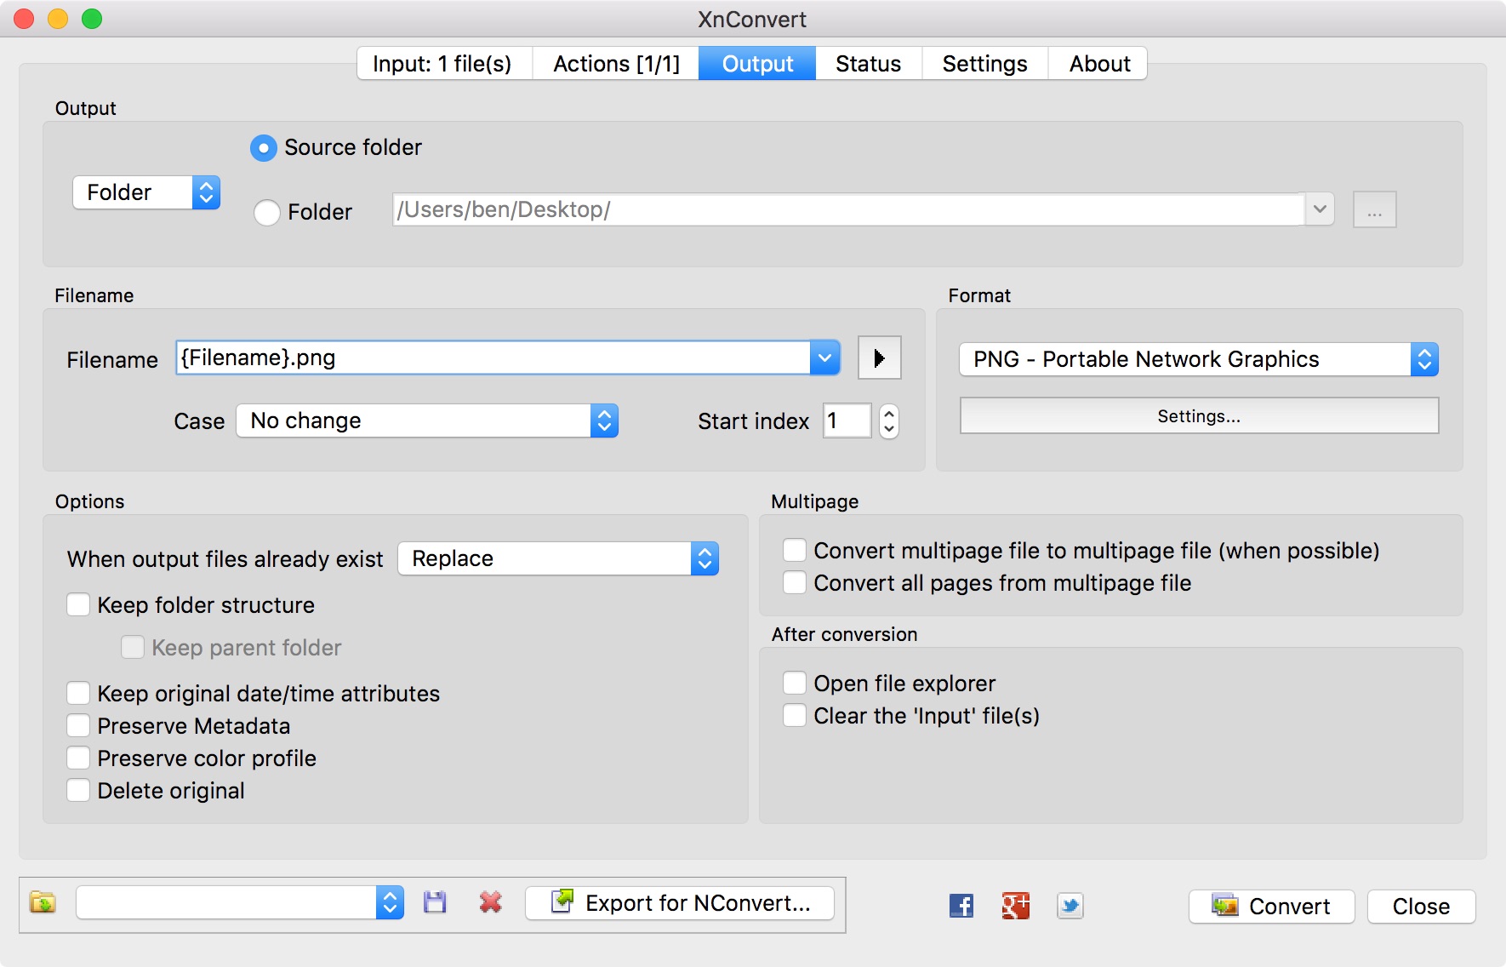Image resolution: width=1506 pixels, height=967 pixels.
Task: Delete preset using the red X icon
Action: [490, 903]
